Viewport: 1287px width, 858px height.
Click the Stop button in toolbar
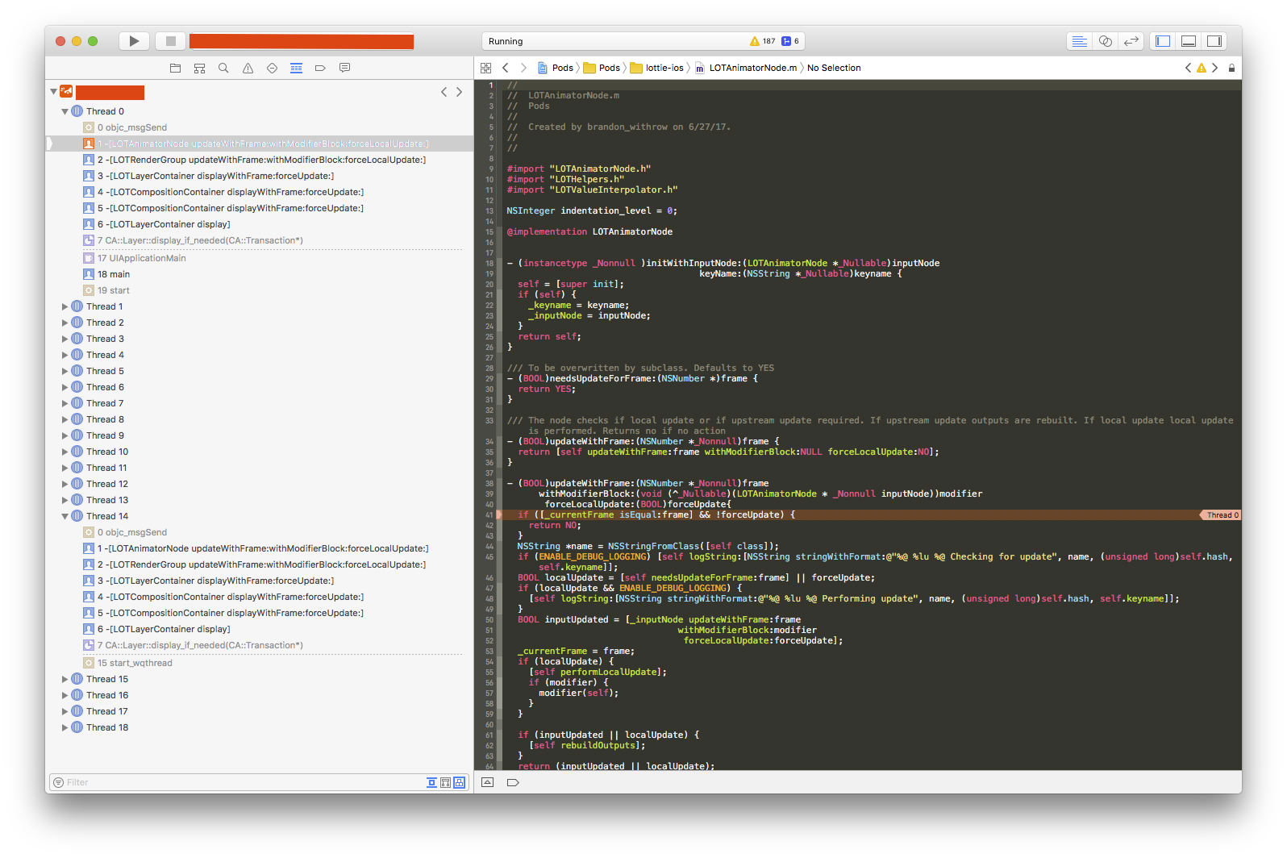pos(170,41)
